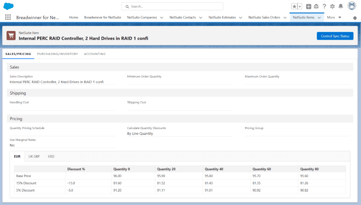Switch to the UK GBP currency tab
The width and height of the screenshot is (361, 205).
point(34,156)
